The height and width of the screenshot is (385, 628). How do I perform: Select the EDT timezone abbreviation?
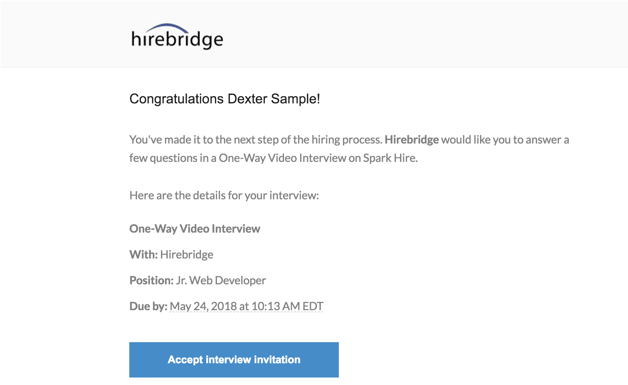point(314,306)
